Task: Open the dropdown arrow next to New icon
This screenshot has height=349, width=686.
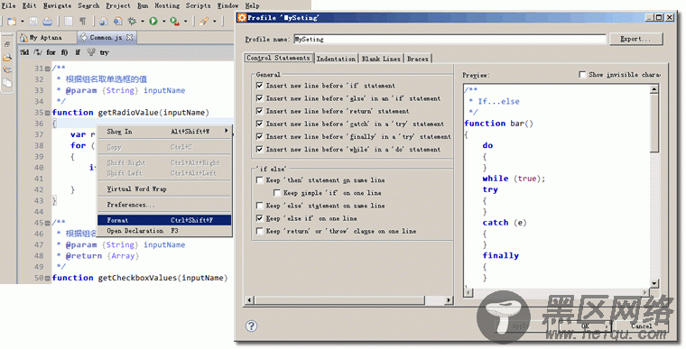Action: tap(23, 21)
